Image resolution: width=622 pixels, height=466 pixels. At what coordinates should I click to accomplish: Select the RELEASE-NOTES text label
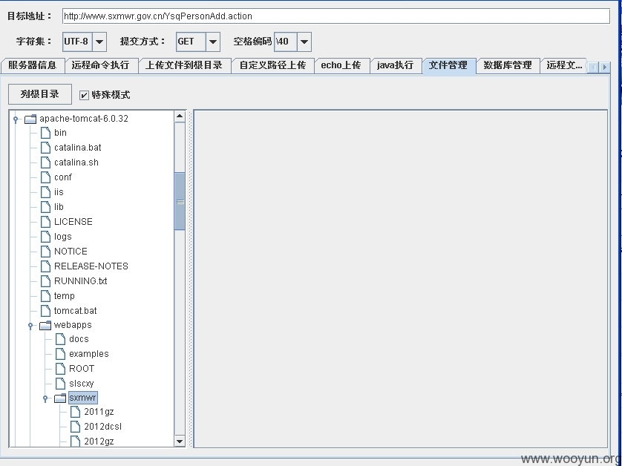point(91,266)
